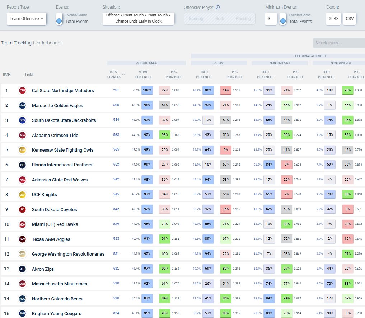The image size is (365, 318).
Task: Click the South Dakota State Jackrabbits logo
Action: pos(22,120)
